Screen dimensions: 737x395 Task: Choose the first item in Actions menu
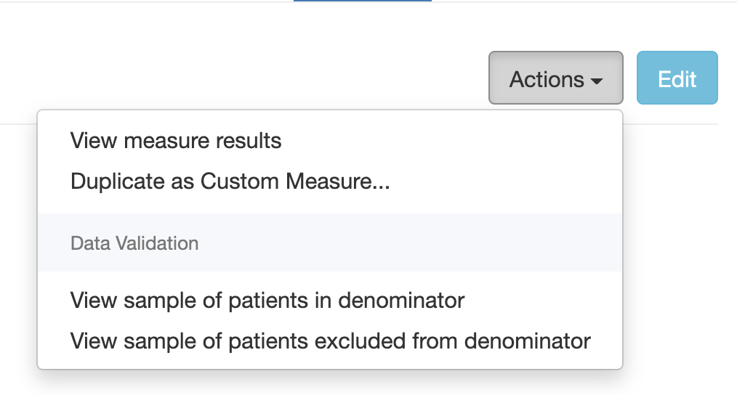click(176, 140)
